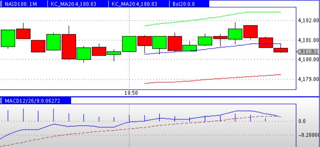Click the 18:50 time axis label

click(x=131, y=93)
